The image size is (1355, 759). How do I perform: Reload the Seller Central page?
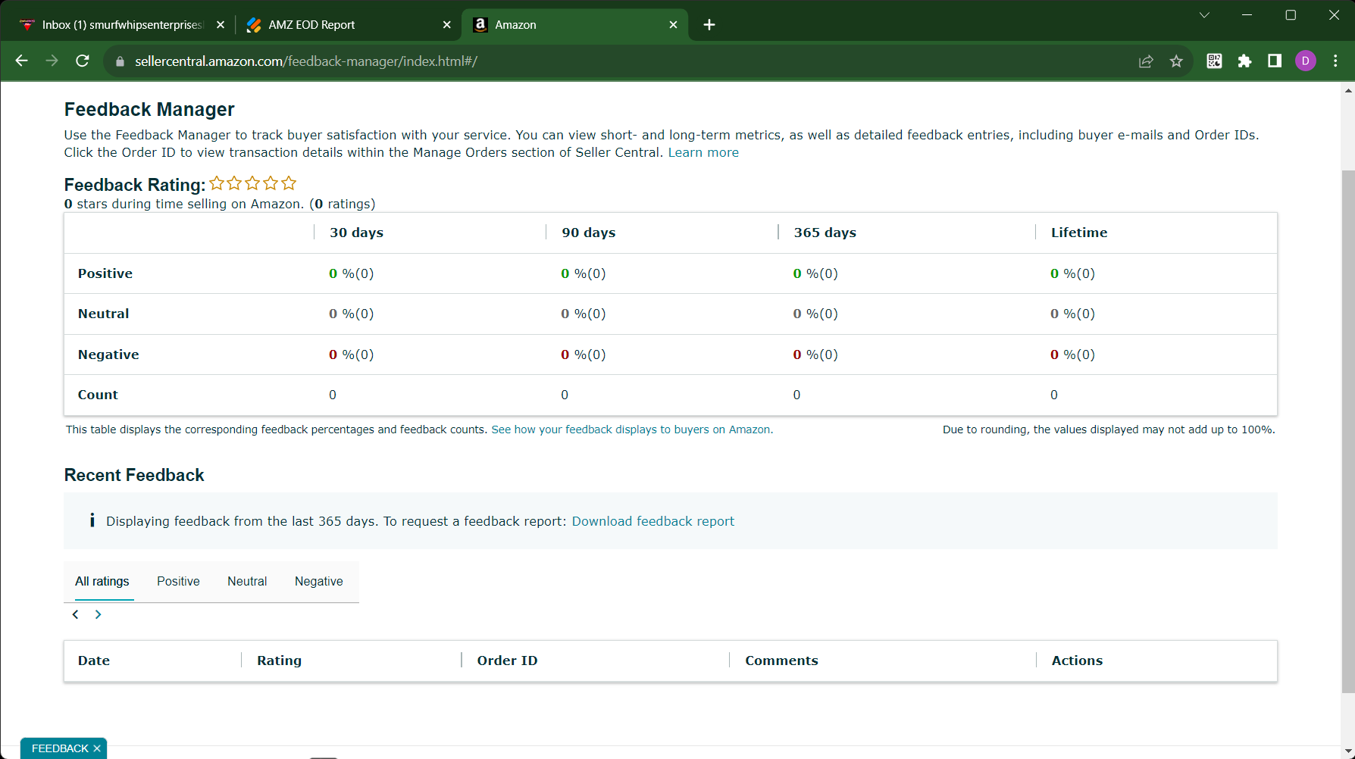[83, 61]
